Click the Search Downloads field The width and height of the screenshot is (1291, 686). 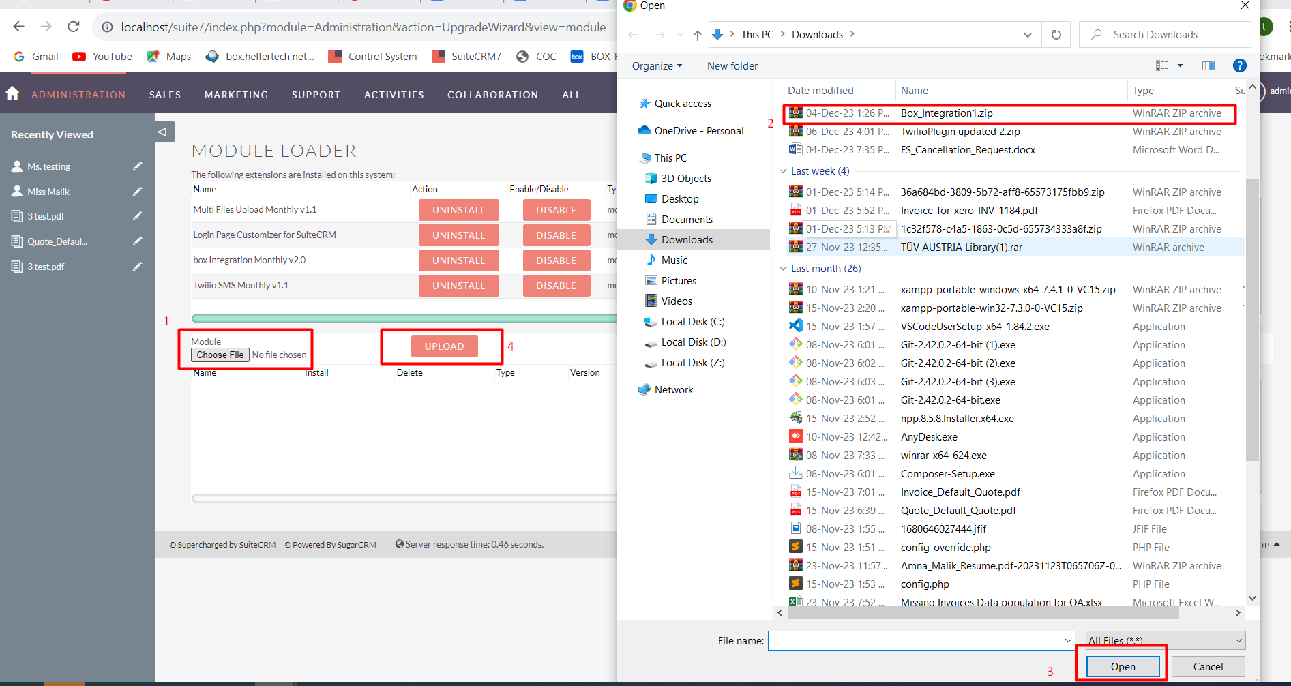click(1165, 35)
